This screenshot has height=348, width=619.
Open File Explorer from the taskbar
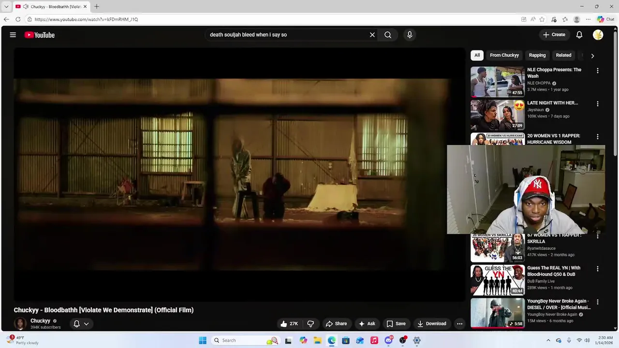tap(317, 340)
